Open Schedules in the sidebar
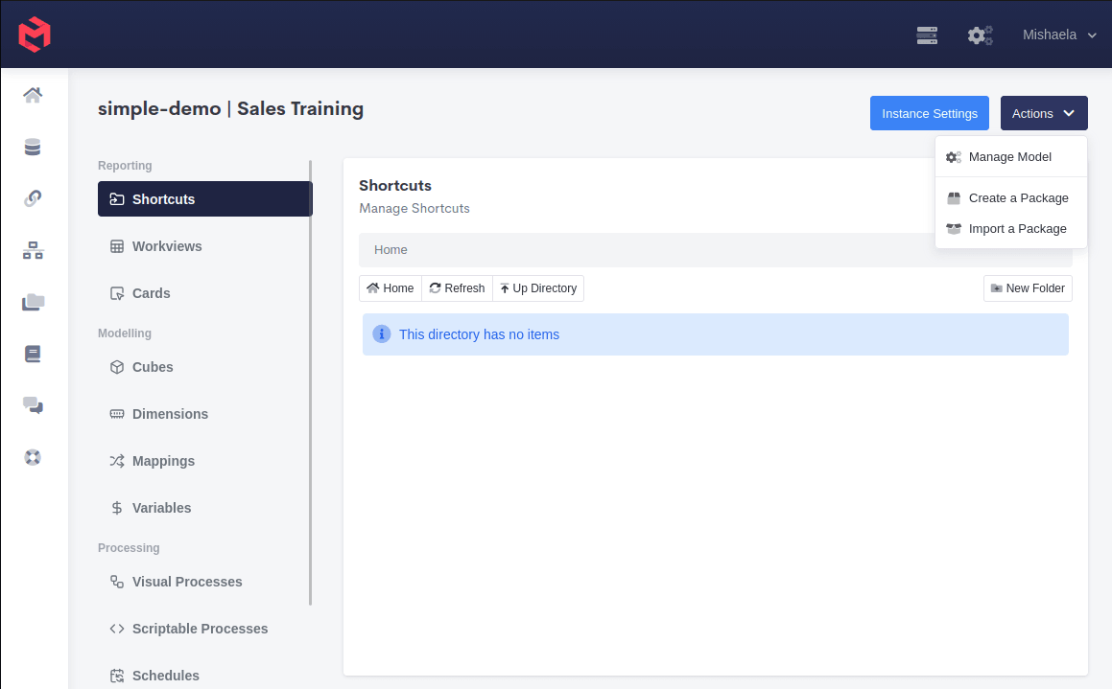Screen dimensions: 1112x689 coord(204,676)
